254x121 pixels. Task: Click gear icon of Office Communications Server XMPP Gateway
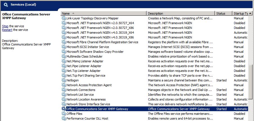tap(64, 109)
